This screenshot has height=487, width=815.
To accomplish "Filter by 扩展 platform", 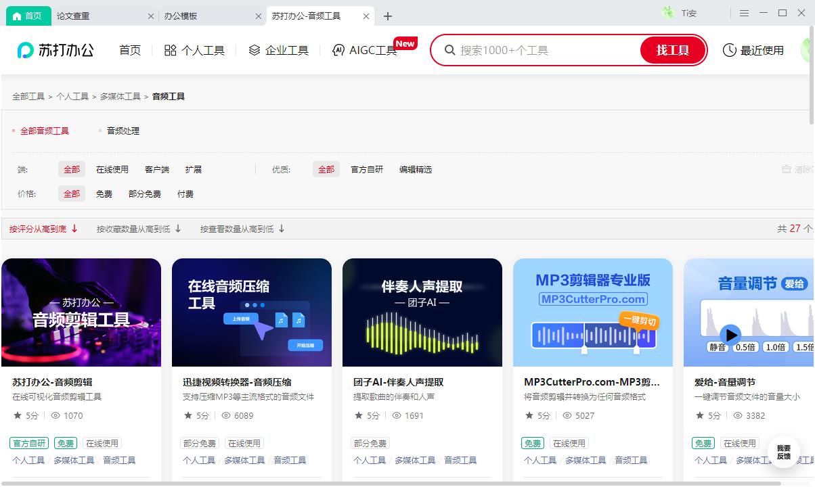I will point(194,170).
